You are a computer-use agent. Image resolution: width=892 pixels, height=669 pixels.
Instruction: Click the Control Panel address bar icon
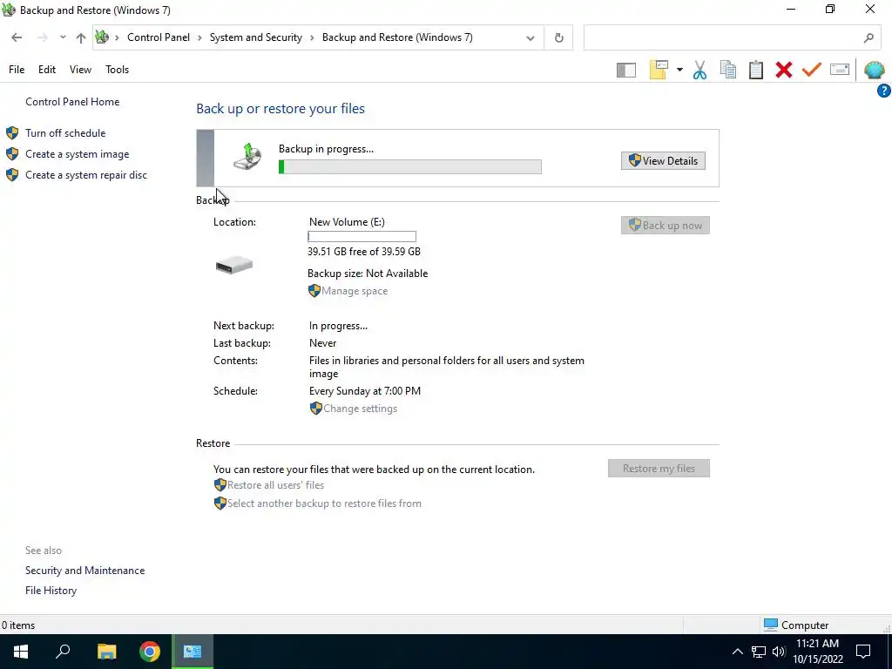coord(103,37)
